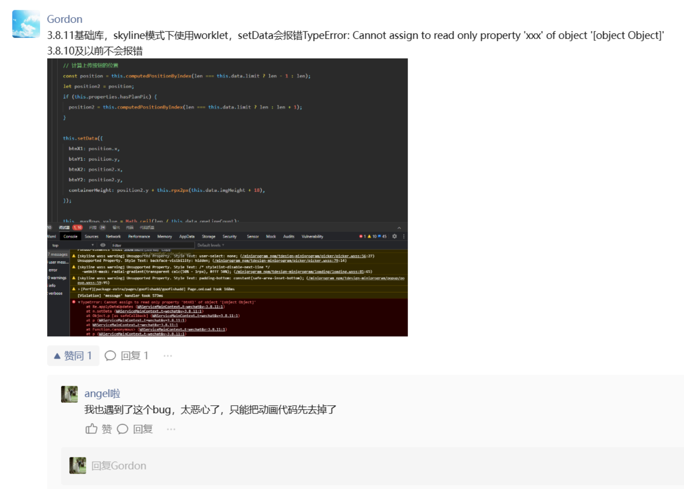This screenshot has height=489, width=684.
Task: Click the red error count badge in devtools
Action: tap(363, 236)
